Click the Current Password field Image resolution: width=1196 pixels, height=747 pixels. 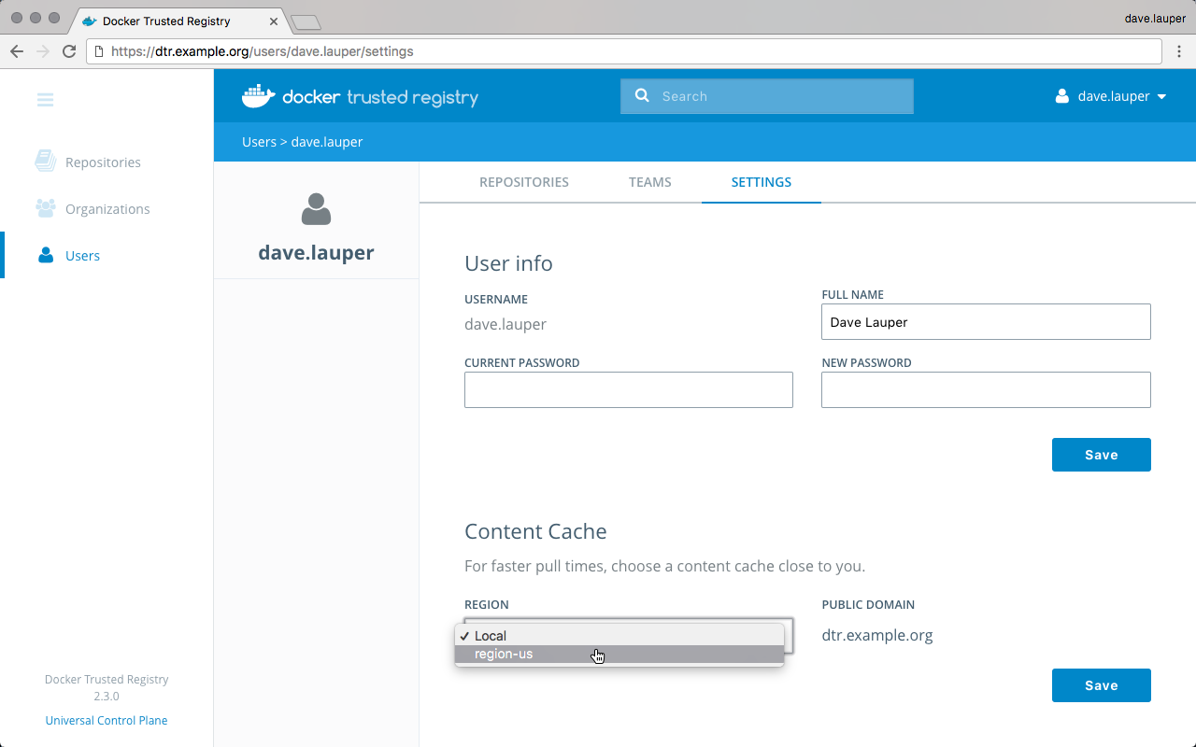pyautogui.click(x=628, y=390)
